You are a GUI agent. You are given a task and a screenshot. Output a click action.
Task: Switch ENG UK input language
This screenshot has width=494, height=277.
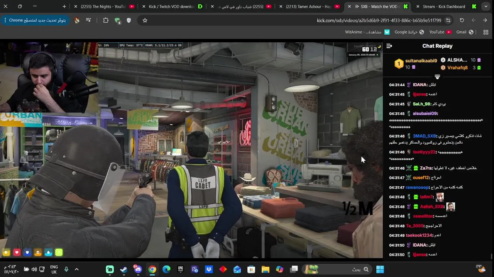(54, 269)
